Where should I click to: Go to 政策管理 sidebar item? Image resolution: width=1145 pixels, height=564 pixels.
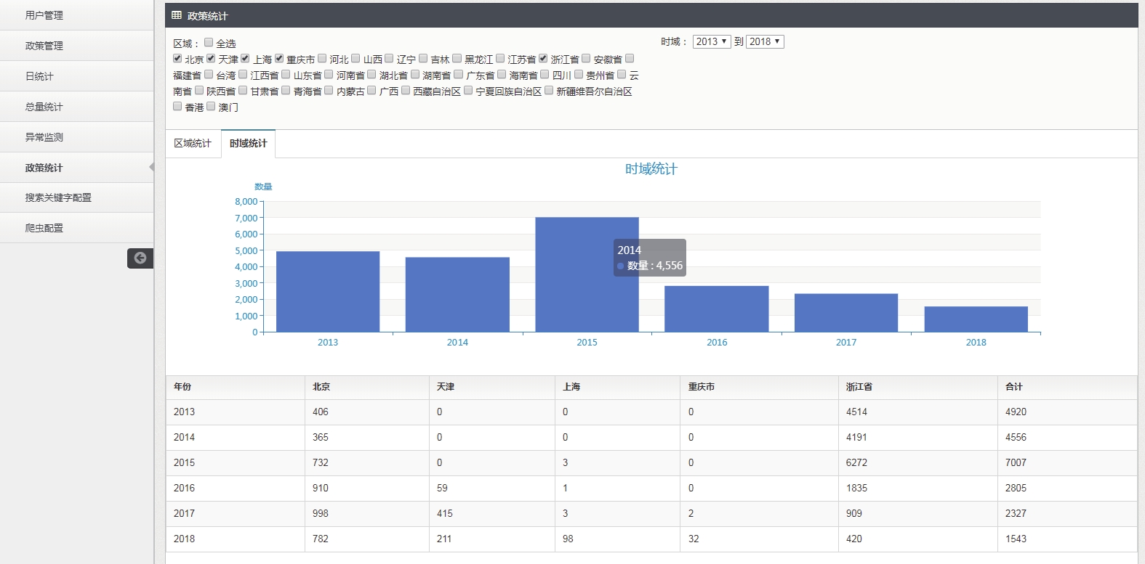[77, 46]
